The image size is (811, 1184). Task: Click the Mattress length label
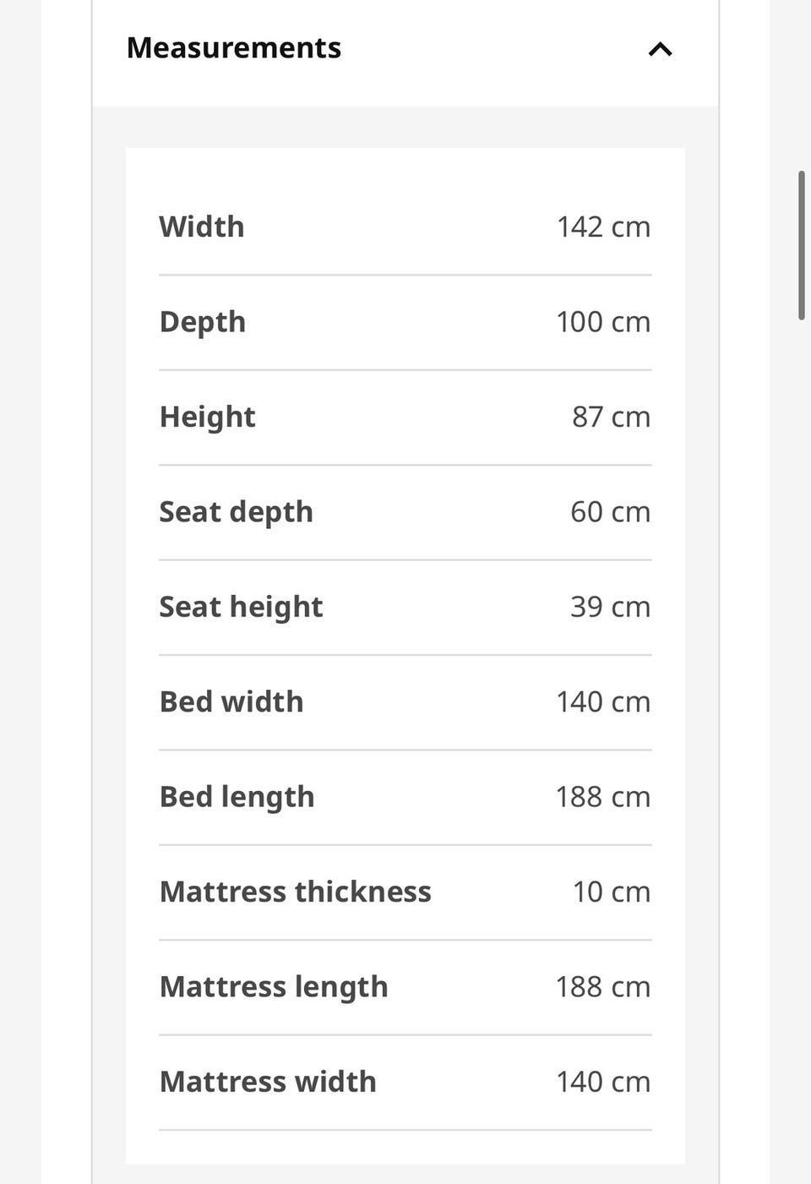(274, 987)
